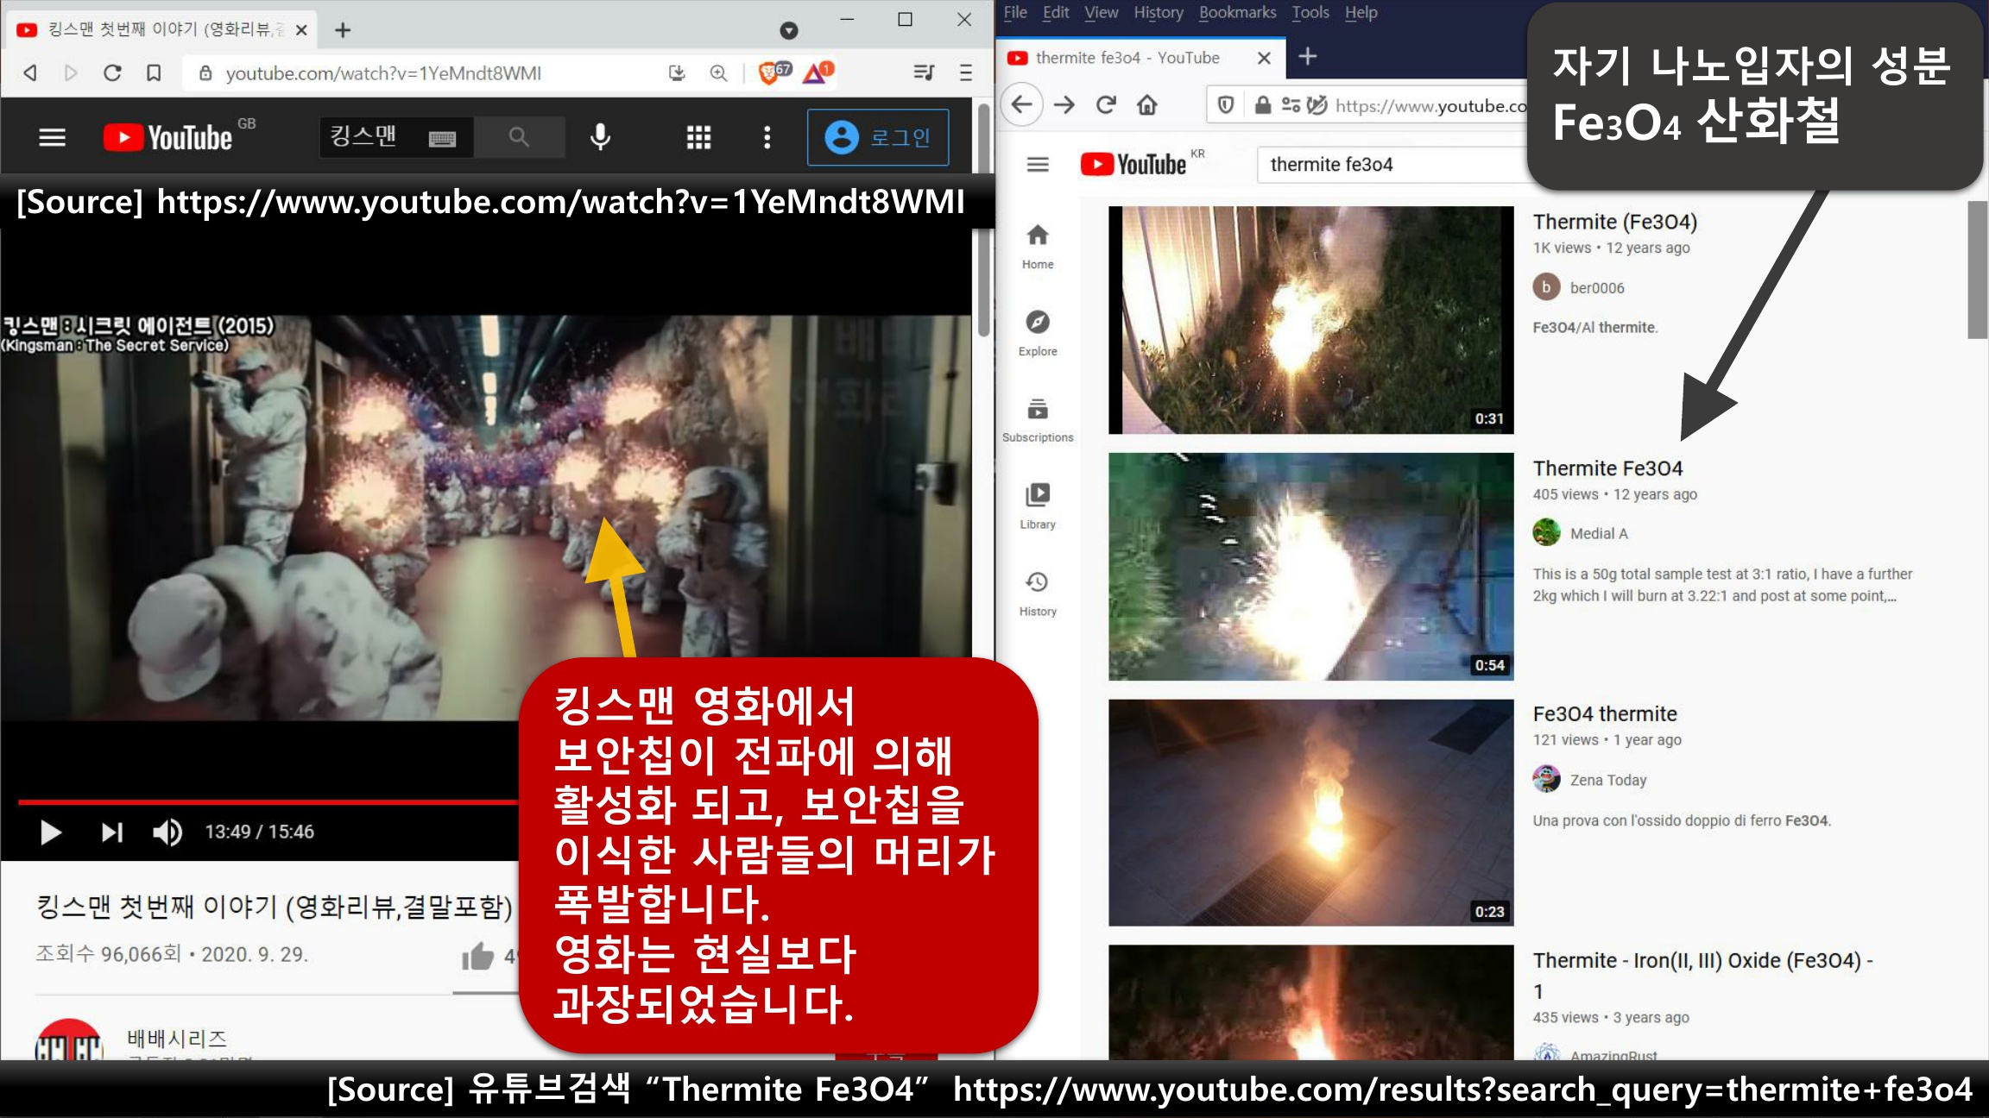Click the YouTube search magnifier button
This screenshot has width=1989, height=1118.
(x=519, y=137)
